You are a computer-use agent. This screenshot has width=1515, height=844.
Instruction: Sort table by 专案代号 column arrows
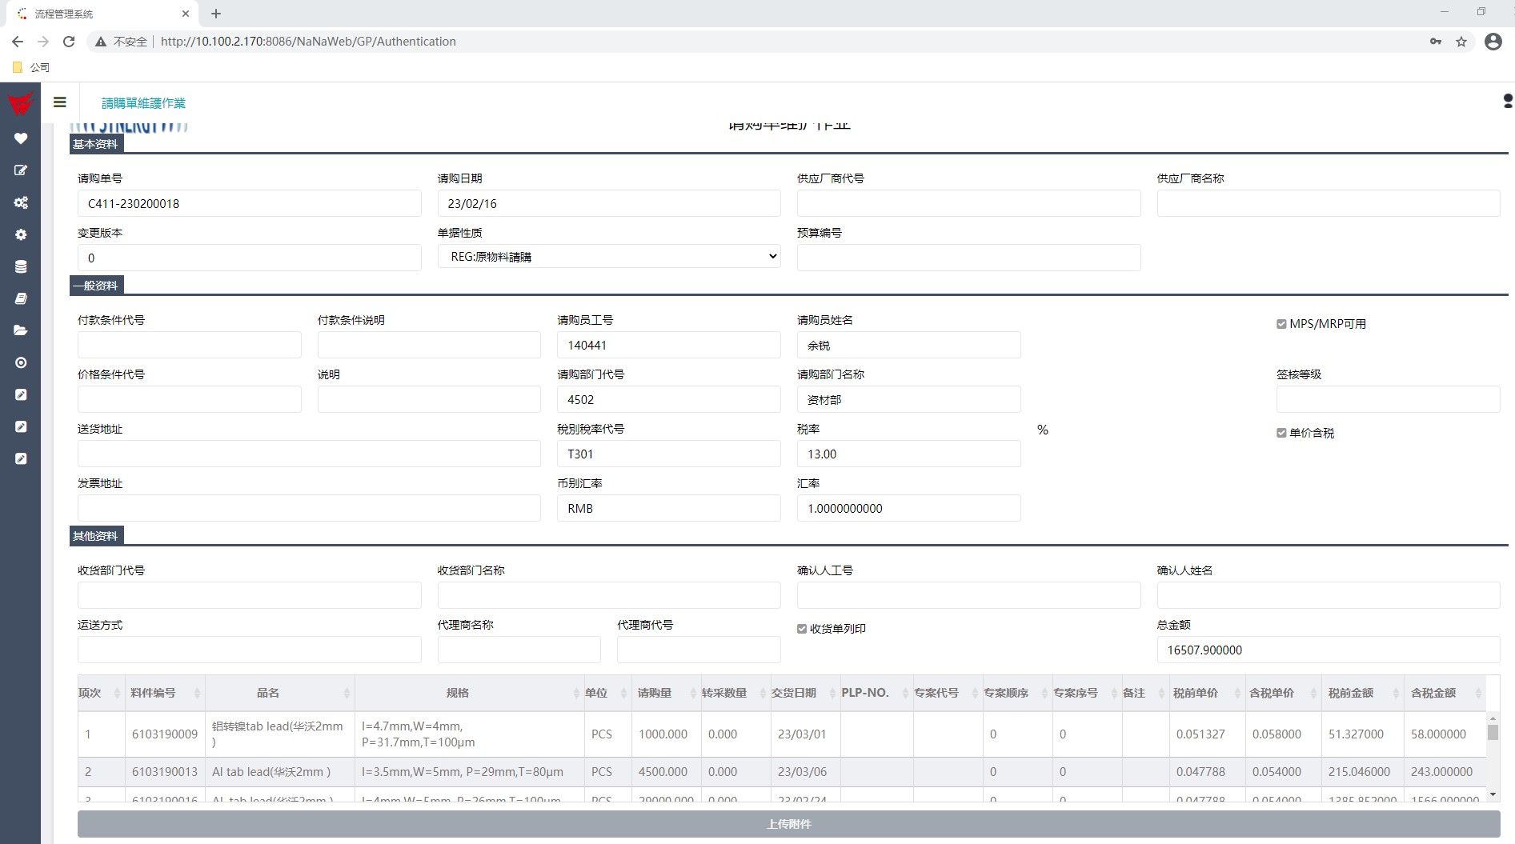[x=975, y=693]
